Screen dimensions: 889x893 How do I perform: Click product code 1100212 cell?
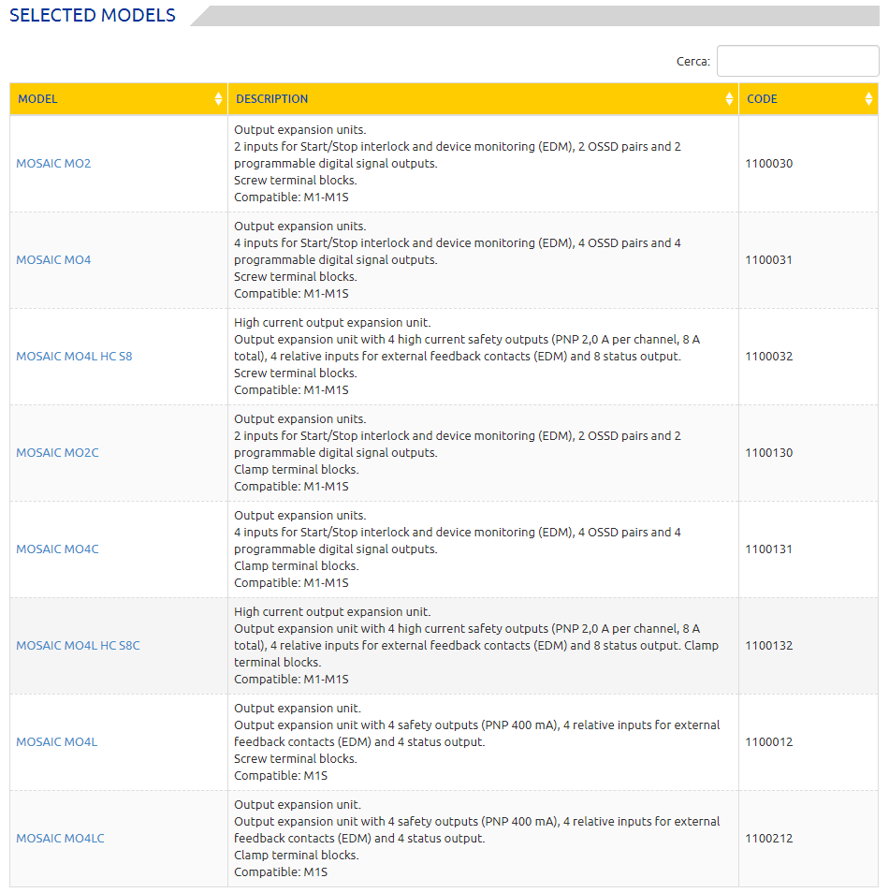pyautogui.click(x=769, y=839)
